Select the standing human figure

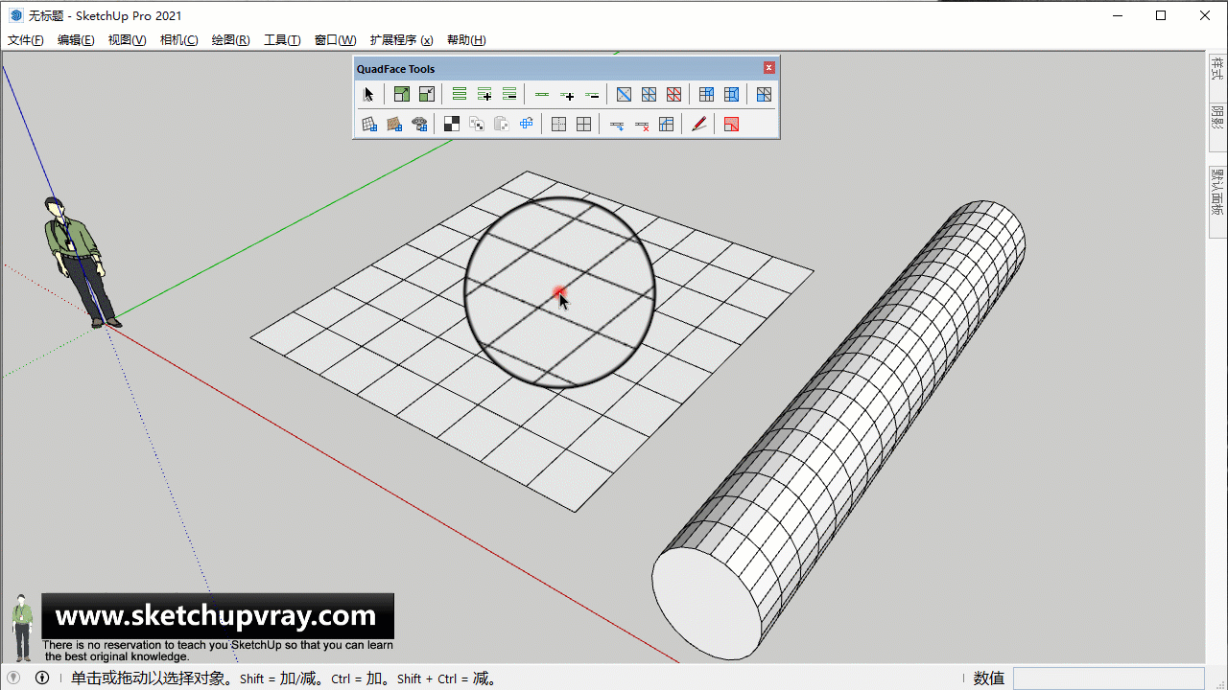click(82, 261)
